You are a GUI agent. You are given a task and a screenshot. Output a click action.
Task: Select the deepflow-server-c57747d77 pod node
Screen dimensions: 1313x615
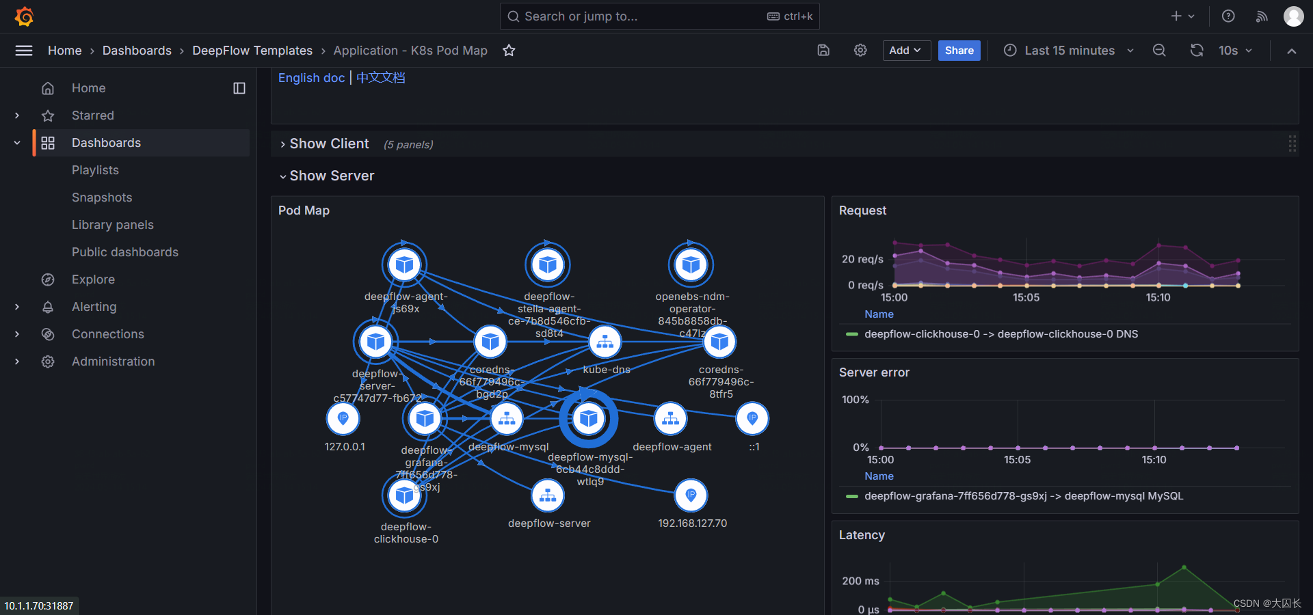click(x=375, y=342)
